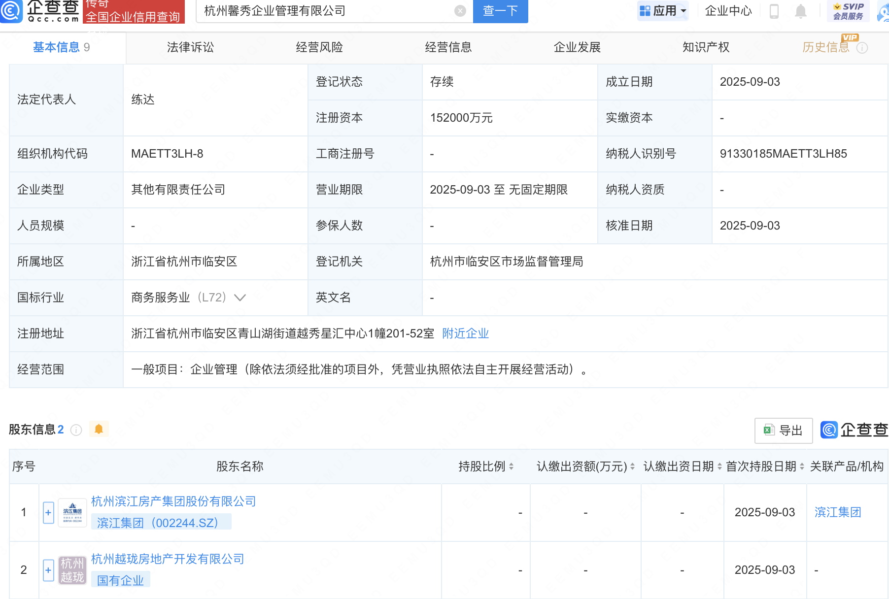The width and height of the screenshot is (889, 599).
Task: Export shareholder data with 导出
Action: [x=784, y=431]
